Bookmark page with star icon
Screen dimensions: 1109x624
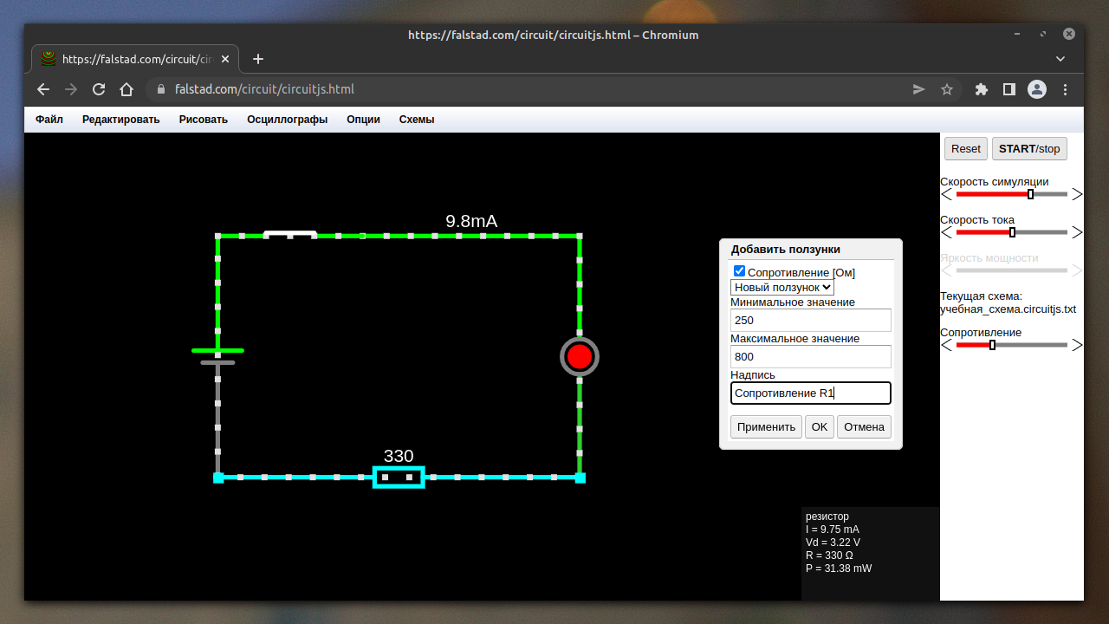(947, 89)
